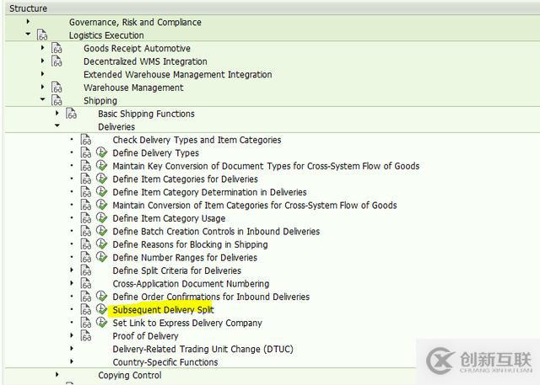Viewport: 540px width, 385px height.
Task: Open documentation icon for Cross-Application Document Numbering
Action: [86, 283]
